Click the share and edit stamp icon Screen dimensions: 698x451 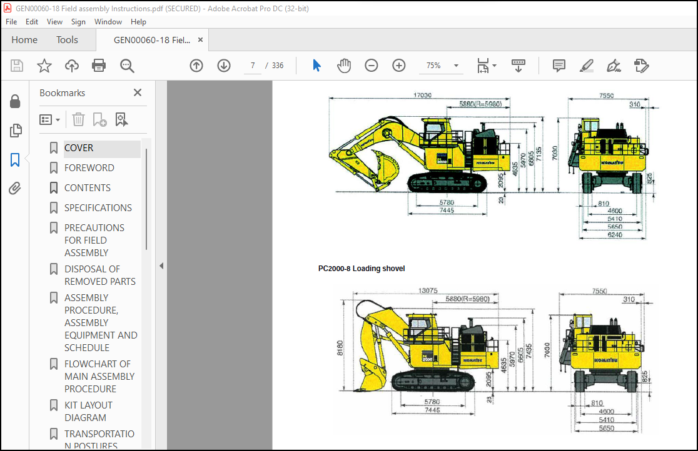(641, 66)
